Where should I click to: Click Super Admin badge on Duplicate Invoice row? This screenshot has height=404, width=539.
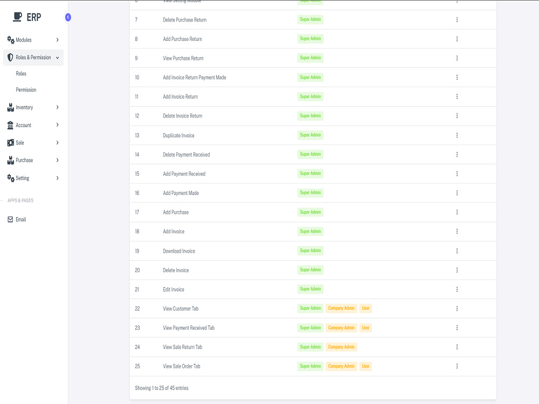(310, 135)
